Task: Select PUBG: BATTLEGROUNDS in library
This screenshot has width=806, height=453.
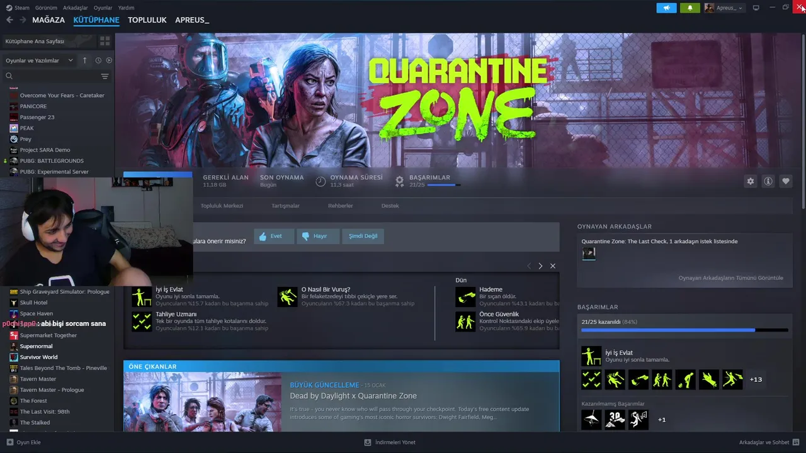Action: coord(52,161)
